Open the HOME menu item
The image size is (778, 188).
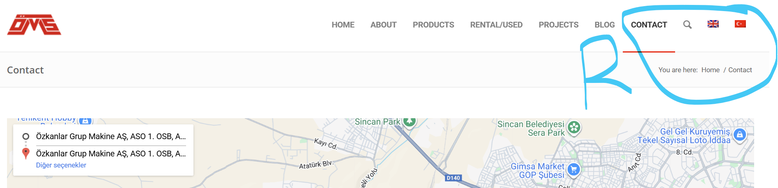click(343, 25)
